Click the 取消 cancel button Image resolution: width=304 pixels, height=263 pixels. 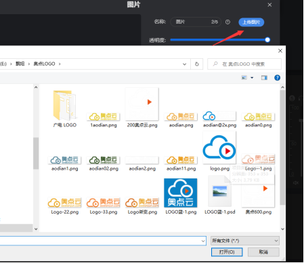(x=263, y=252)
